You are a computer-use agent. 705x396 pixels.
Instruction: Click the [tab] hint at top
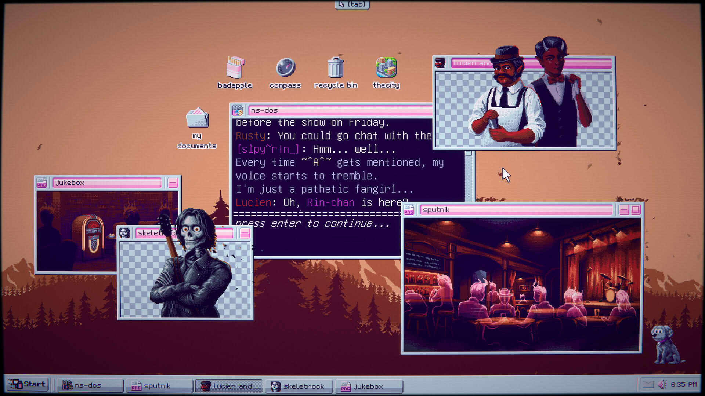(x=352, y=4)
